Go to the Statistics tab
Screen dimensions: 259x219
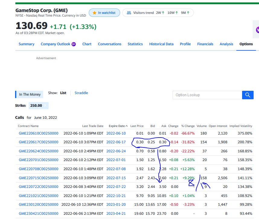point(135,44)
